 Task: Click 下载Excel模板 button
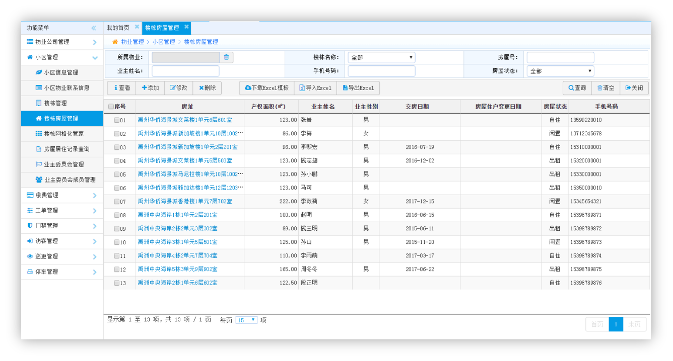[x=266, y=88]
